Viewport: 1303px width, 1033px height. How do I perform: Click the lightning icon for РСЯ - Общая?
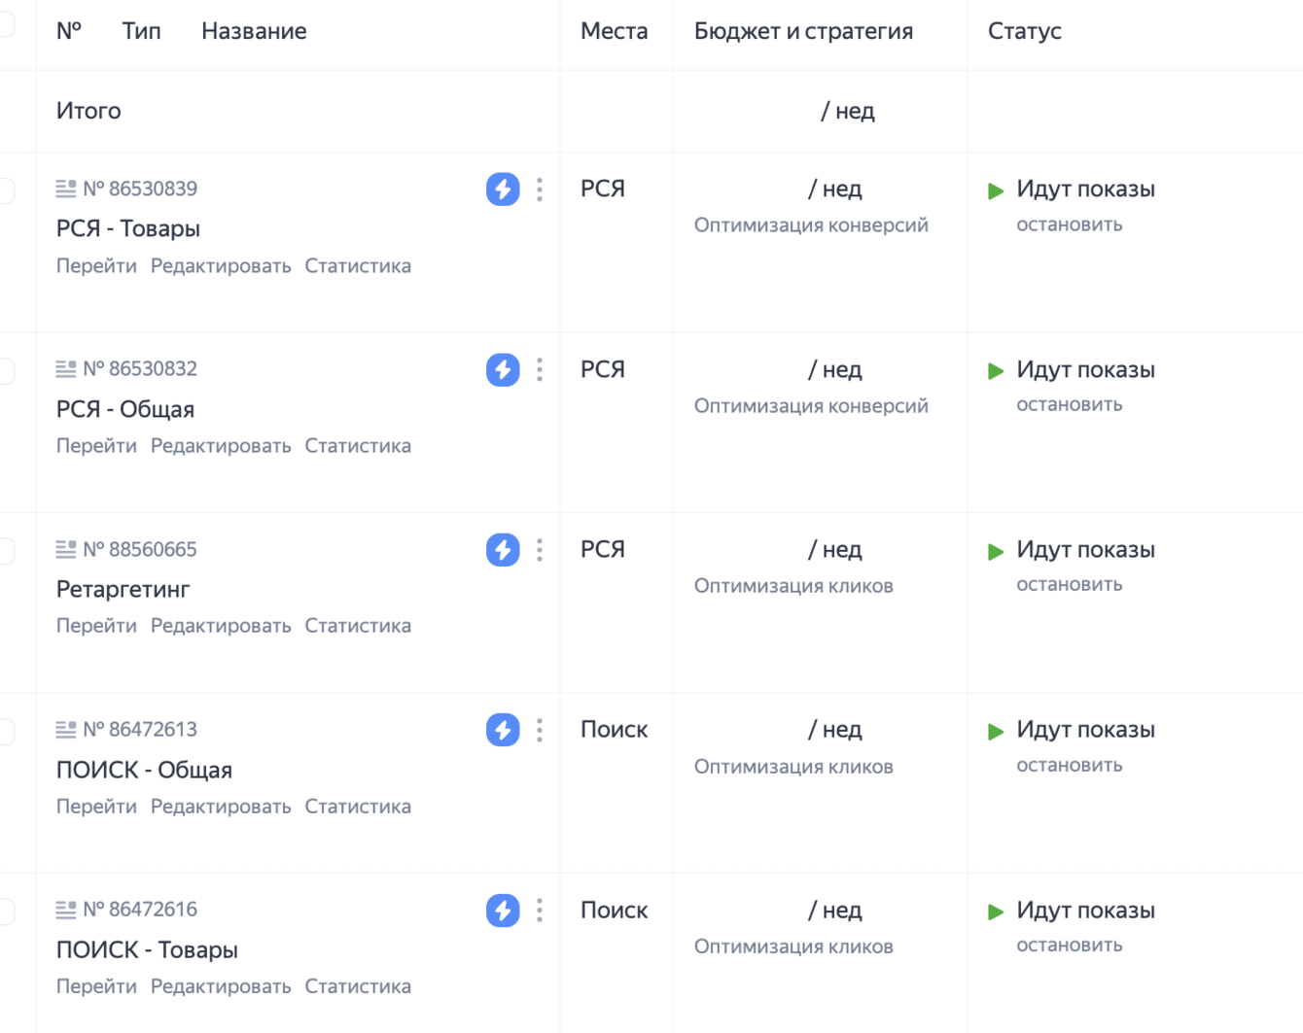(503, 369)
